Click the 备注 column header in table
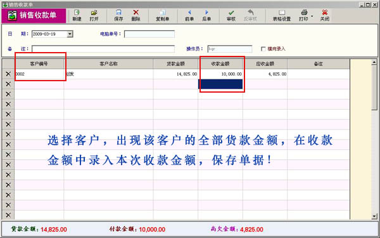 [x=319, y=64]
